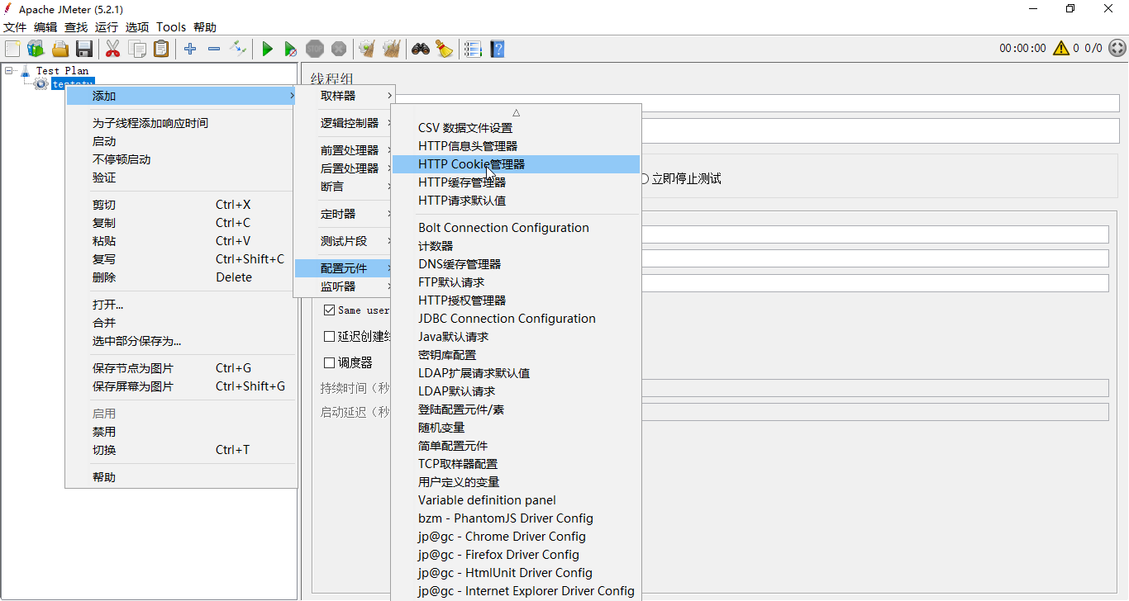1129x601 pixels.
Task: Click the Start no pauses icon
Action: tap(291, 49)
